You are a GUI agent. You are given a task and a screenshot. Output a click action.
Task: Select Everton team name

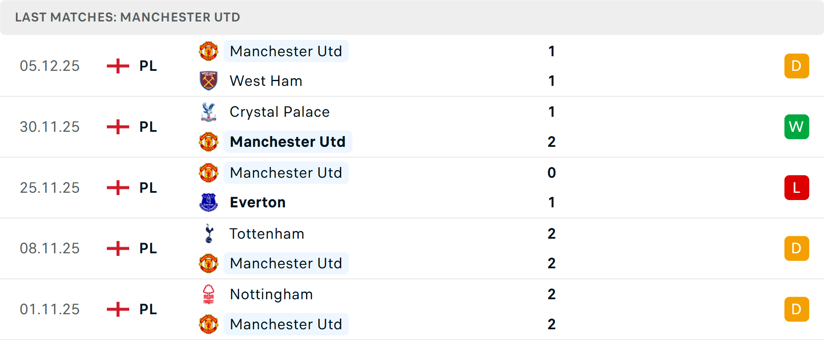[258, 202]
